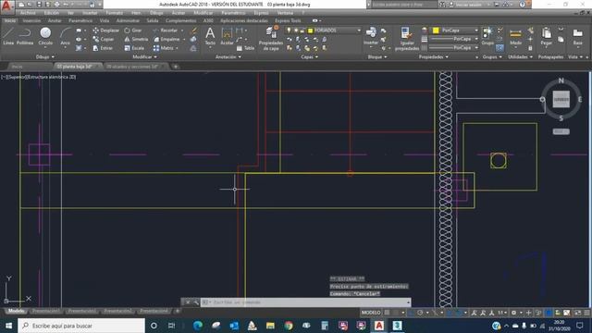592x333 pixels.
Task: Click the Recortar (trim) tool
Action: [166, 31]
